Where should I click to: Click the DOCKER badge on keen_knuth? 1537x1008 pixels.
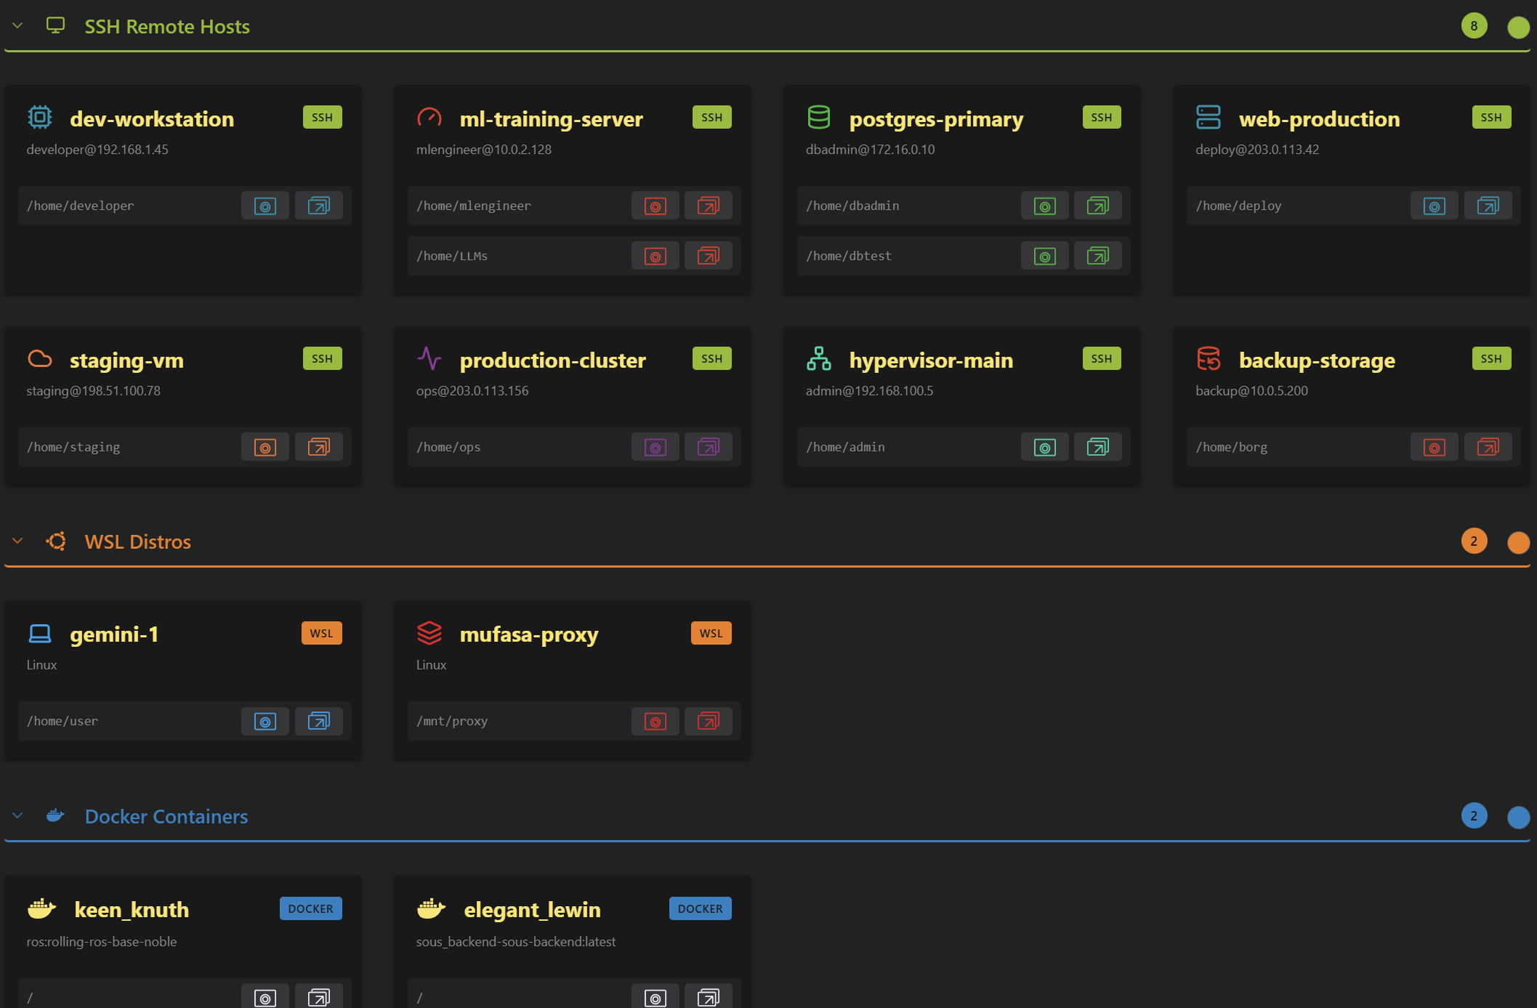click(311, 908)
